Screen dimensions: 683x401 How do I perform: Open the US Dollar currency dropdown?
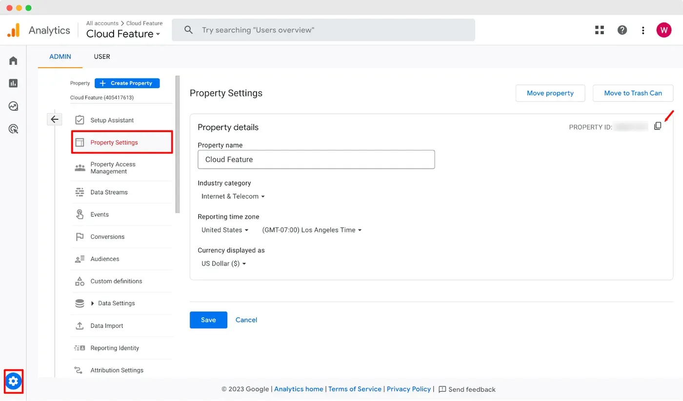point(224,264)
